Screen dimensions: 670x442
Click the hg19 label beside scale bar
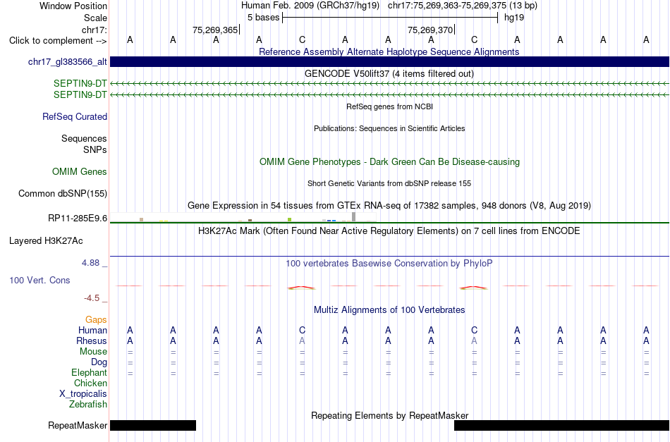[x=514, y=18]
